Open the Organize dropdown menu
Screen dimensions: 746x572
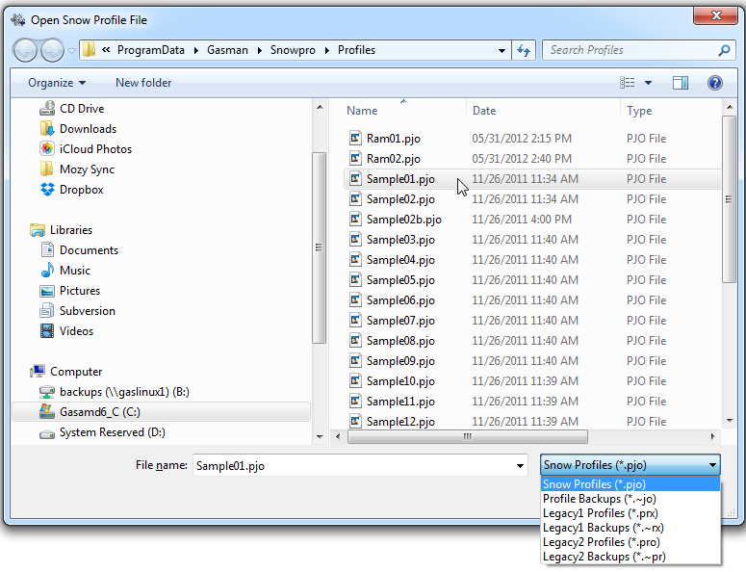pyautogui.click(x=57, y=84)
